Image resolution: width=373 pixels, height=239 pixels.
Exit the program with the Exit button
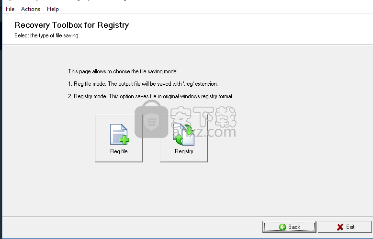click(x=345, y=227)
